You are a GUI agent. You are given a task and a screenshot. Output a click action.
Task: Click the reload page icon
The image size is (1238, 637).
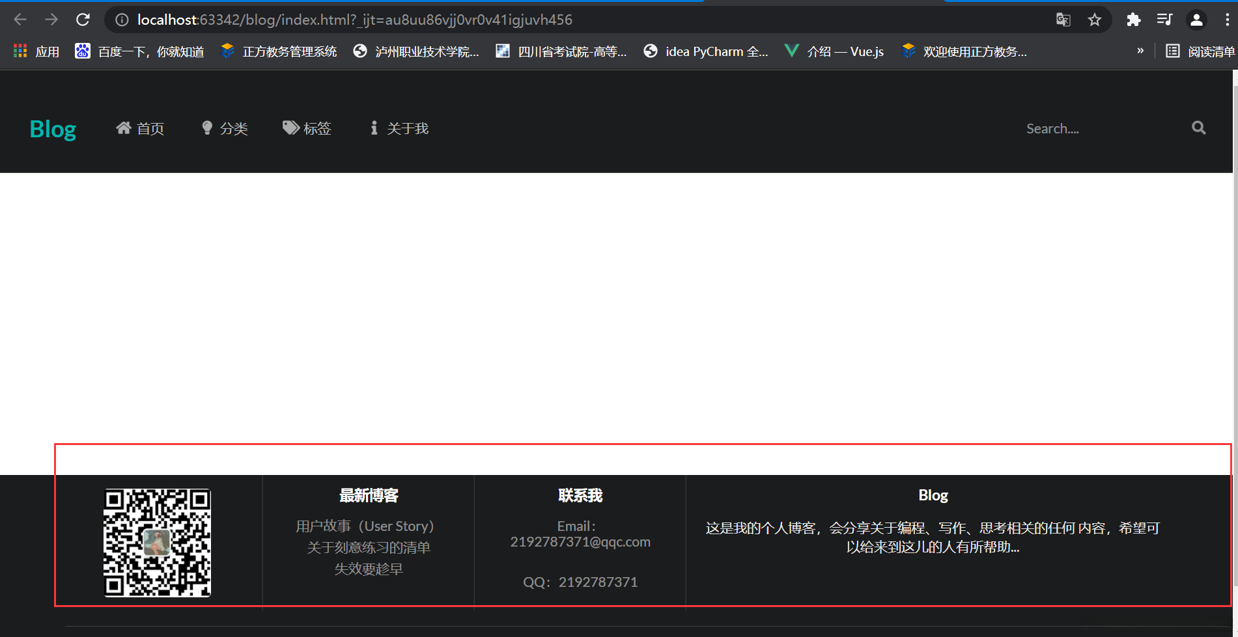point(83,20)
